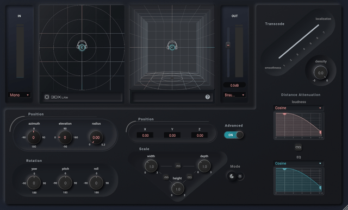Open the Binaural output format dropdown
This screenshot has height=210, width=348.
(x=234, y=95)
